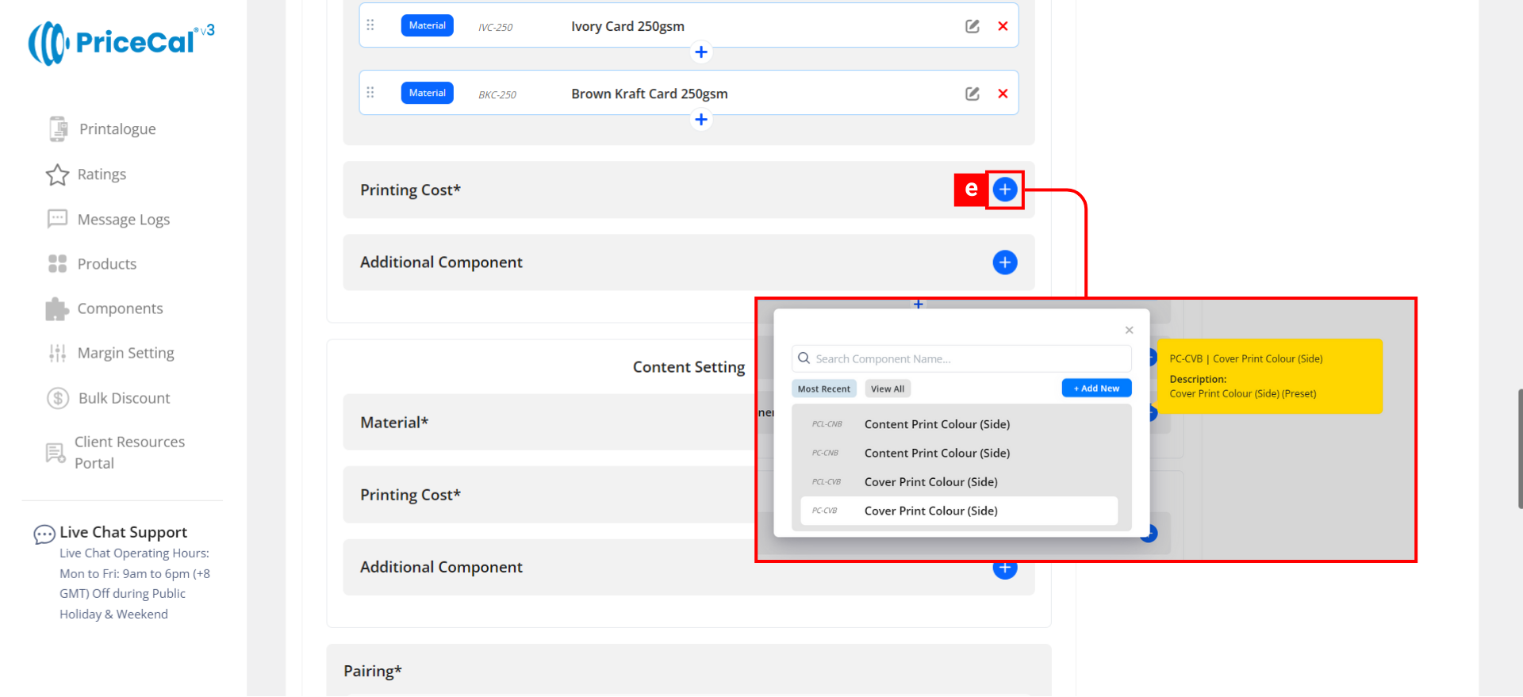Click plus icon below Ivory Card row
Viewport: 1523px width, 697px height.
pos(700,52)
